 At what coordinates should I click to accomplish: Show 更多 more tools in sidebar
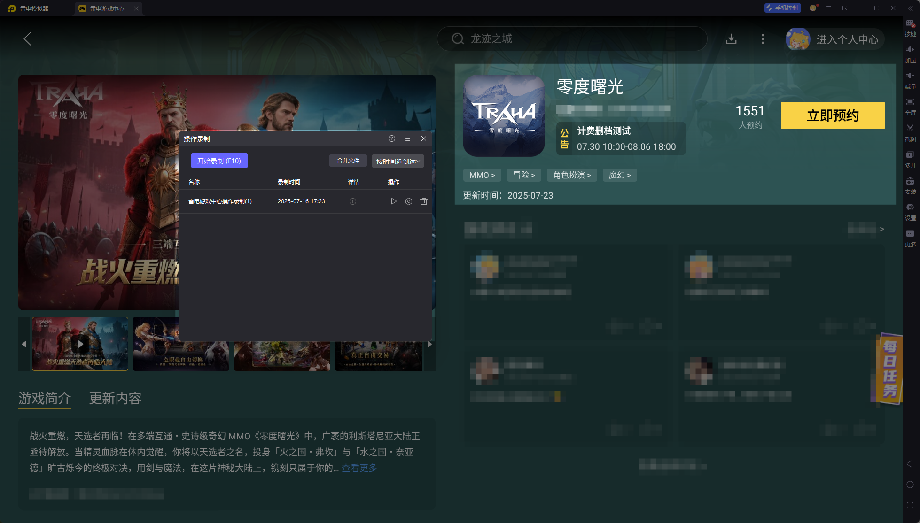(x=910, y=238)
